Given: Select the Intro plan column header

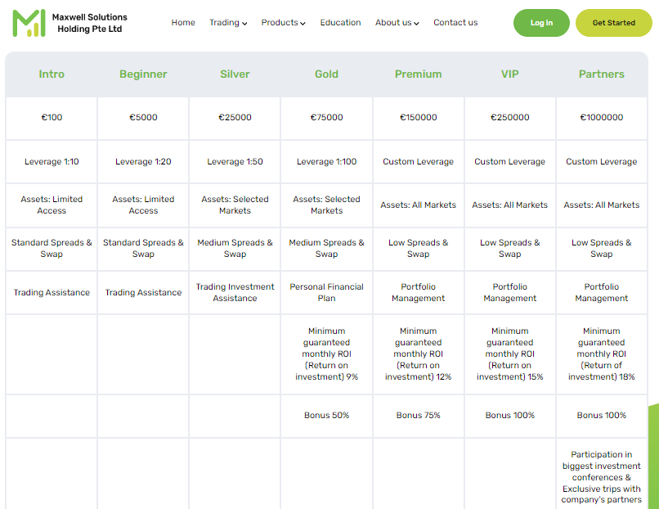Looking at the screenshot, I should 52,74.
